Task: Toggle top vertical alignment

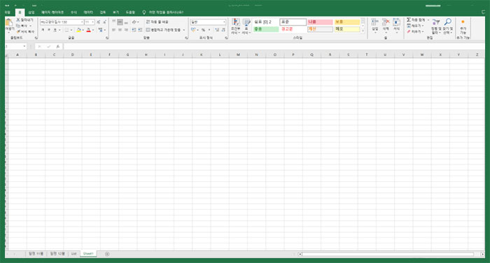Action: 113,22
